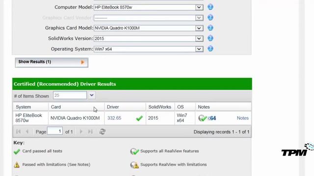Click the 'Graphics Card Model:' label

tap(69, 28)
